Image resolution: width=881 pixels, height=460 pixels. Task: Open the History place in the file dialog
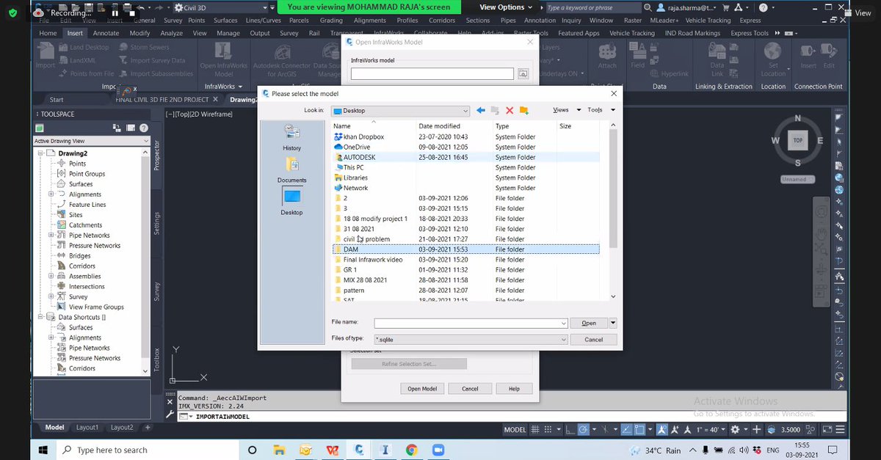coord(291,137)
